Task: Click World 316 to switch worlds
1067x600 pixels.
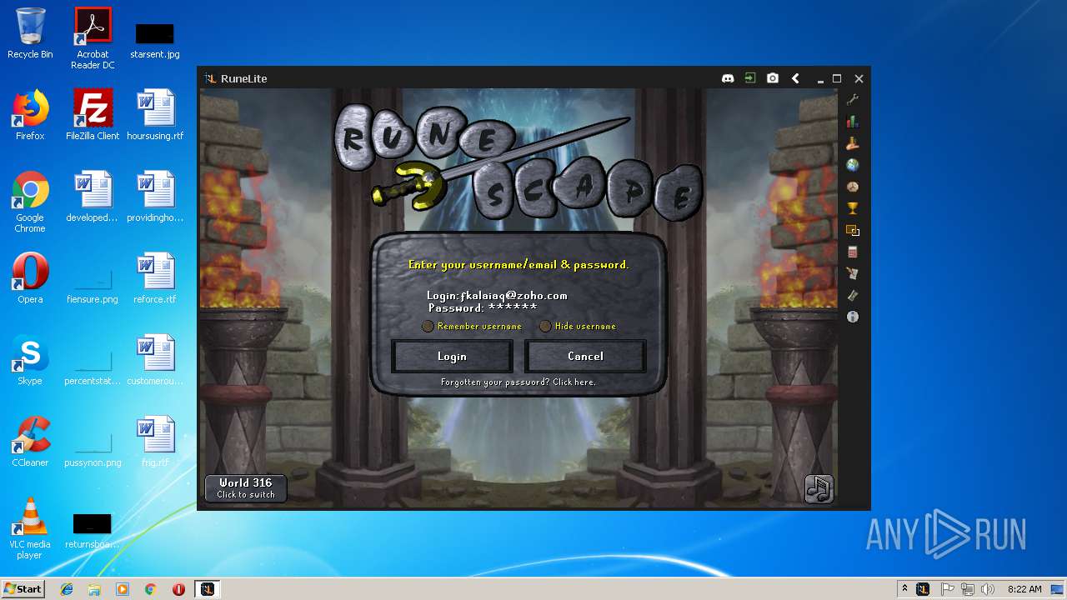Action: [x=246, y=488]
